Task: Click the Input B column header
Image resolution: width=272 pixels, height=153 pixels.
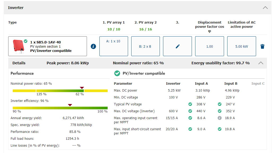Action: tap(231, 84)
